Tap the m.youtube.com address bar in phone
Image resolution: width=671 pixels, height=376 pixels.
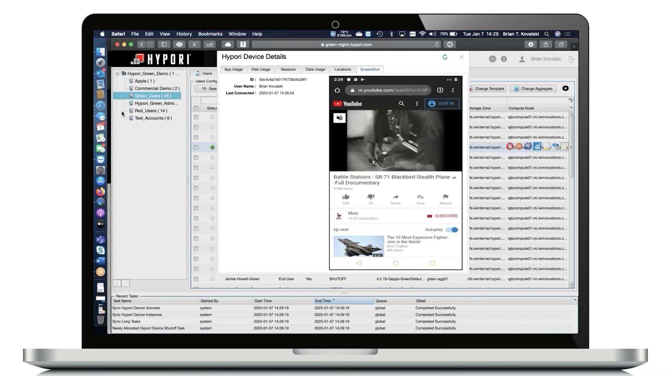click(x=389, y=90)
